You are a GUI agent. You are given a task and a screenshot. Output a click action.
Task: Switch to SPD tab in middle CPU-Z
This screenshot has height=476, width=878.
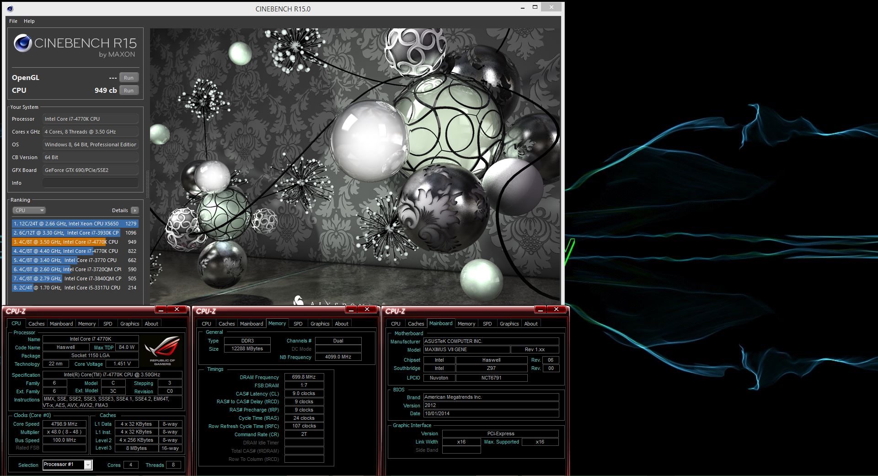click(x=298, y=324)
